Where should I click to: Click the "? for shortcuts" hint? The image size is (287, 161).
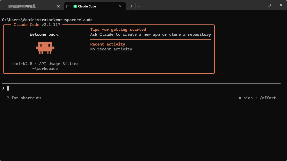point(24,98)
